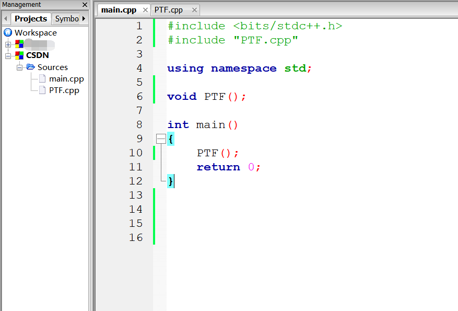The height and width of the screenshot is (311, 458).
Task: Select the Sources folder
Action: point(53,67)
